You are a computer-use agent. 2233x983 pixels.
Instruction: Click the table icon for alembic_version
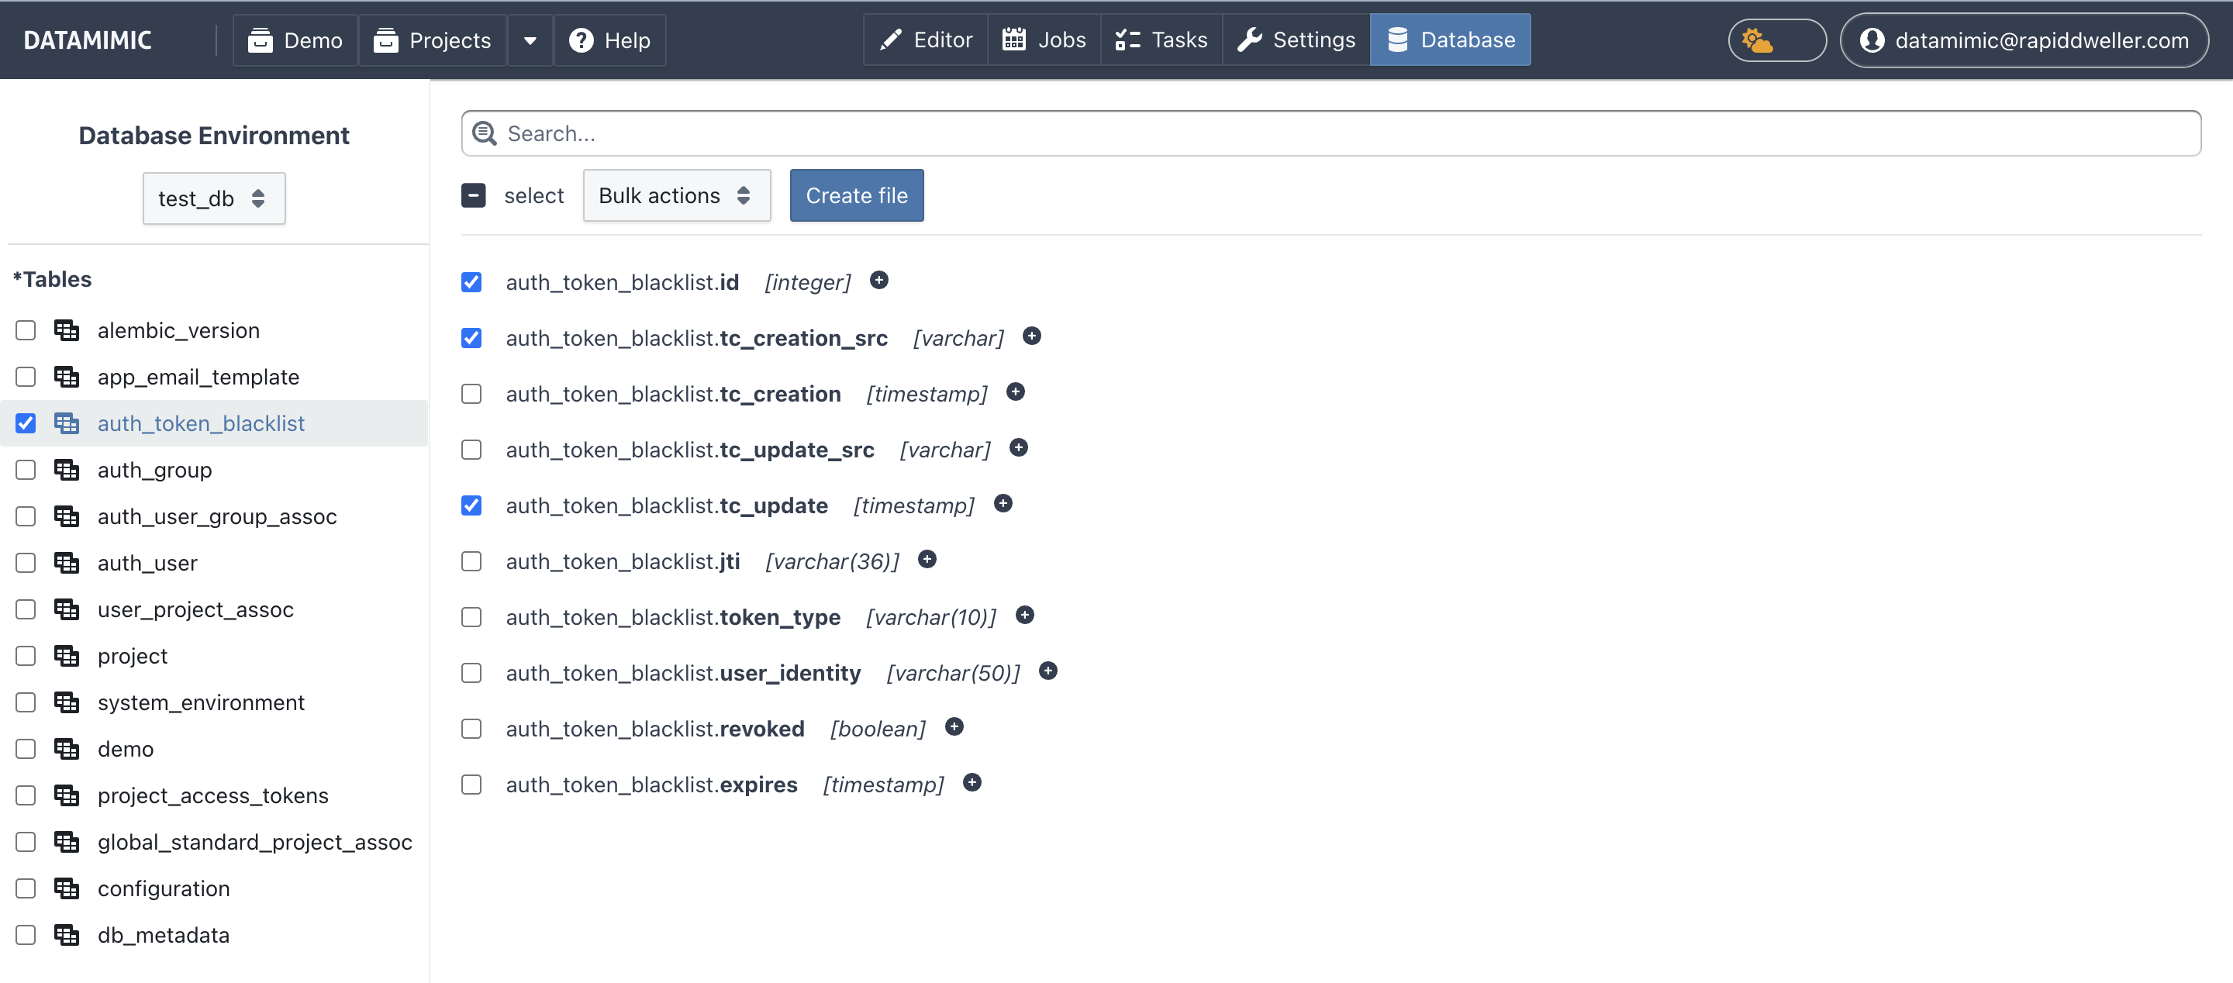pyautogui.click(x=67, y=330)
